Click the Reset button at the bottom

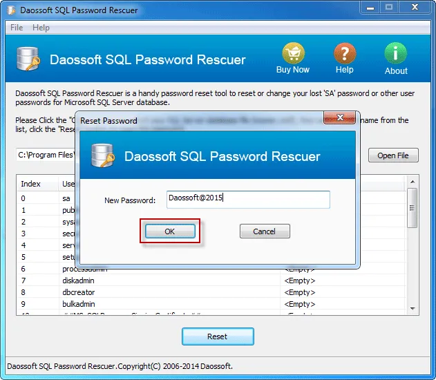tap(218, 336)
